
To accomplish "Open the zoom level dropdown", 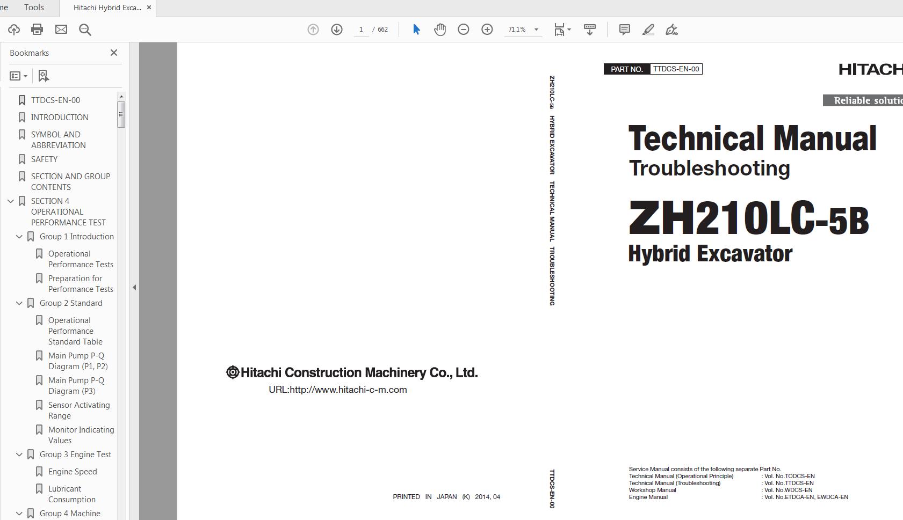I will (x=536, y=30).
